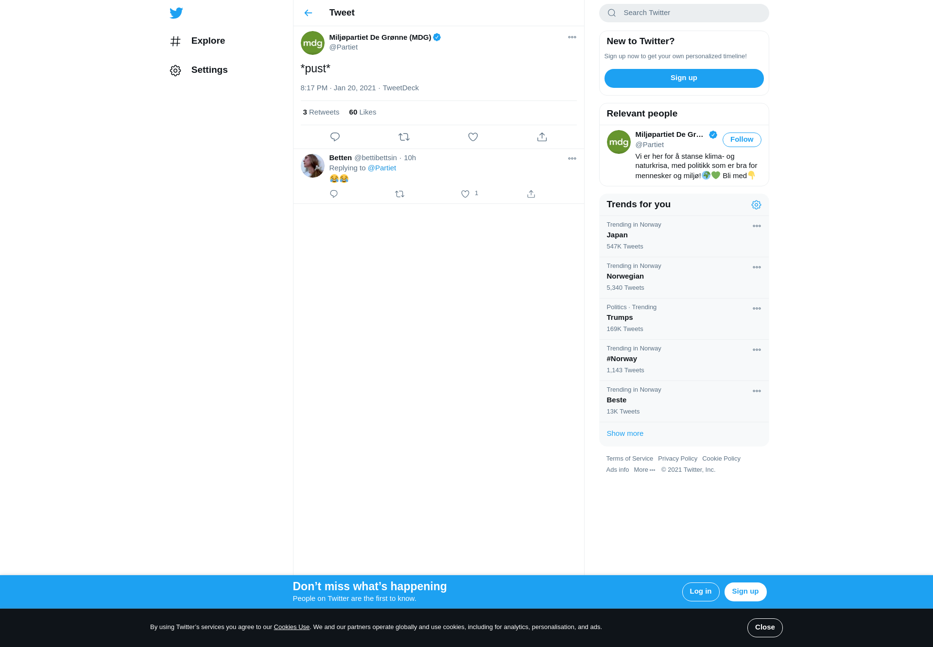Retweet the MDG *pust* tweet
Screen dimensions: 933x647
pyautogui.click(x=404, y=137)
